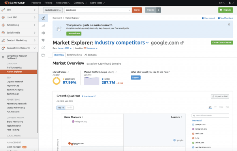
Task: Click the Create Custom Market button
Action: click(222, 43)
